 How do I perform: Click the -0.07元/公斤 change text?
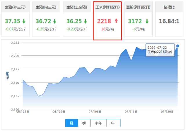click(15, 29)
